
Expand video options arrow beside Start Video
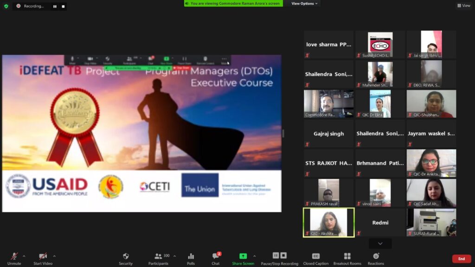[54, 256]
